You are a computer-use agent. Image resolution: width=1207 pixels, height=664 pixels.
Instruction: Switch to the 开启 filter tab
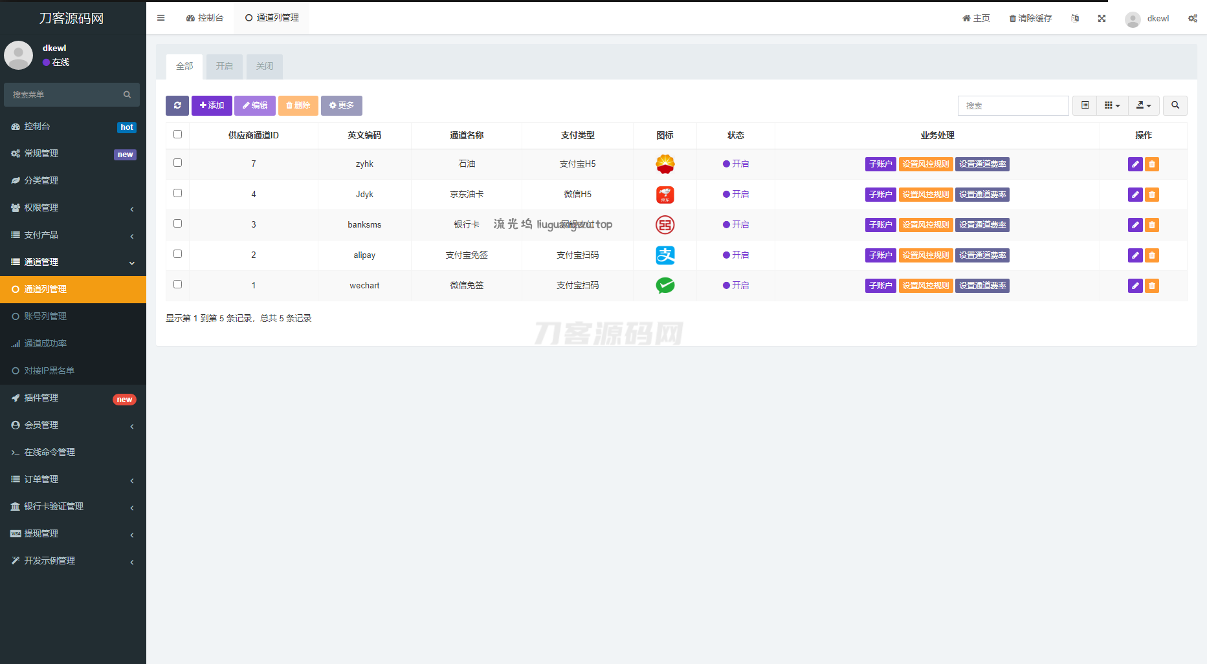click(225, 66)
